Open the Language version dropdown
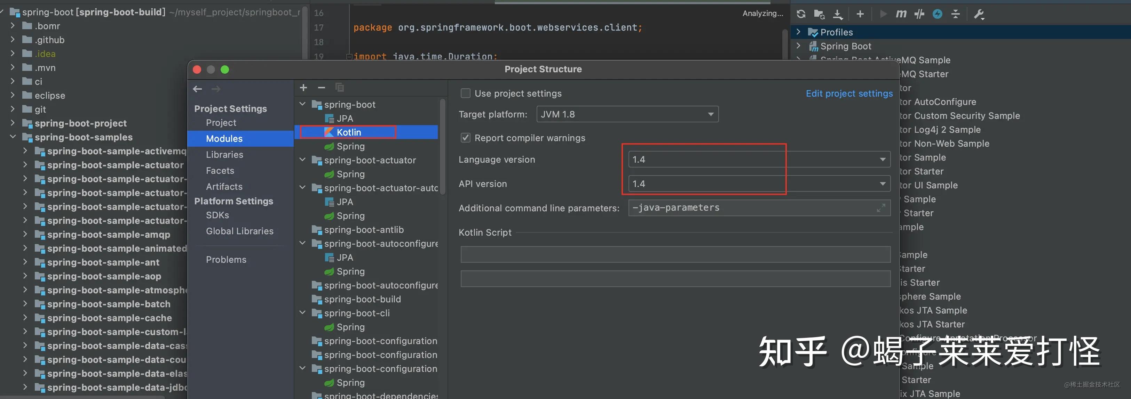The image size is (1131, 399). pyautogui.click(x=759, y=160)
